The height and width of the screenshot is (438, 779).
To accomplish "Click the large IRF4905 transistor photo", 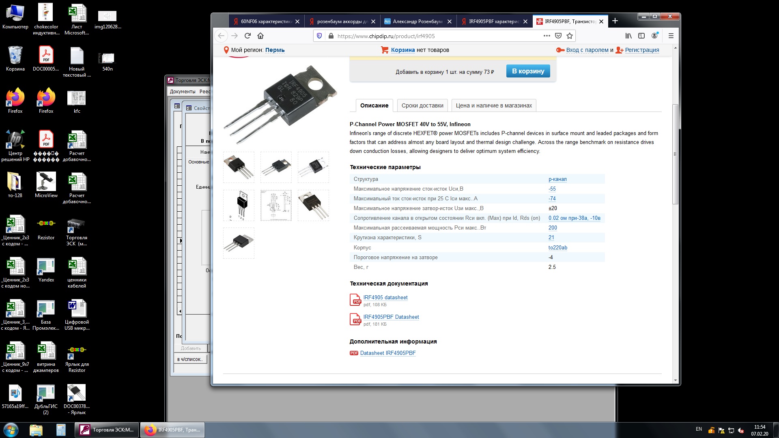I will point(280,104).
